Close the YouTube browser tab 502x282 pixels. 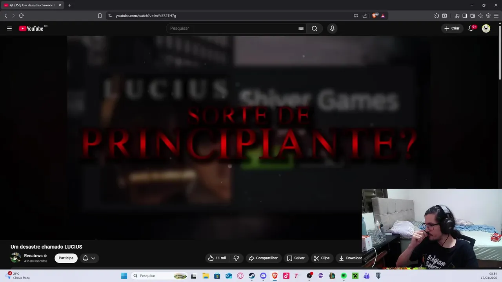coord(60,5)
